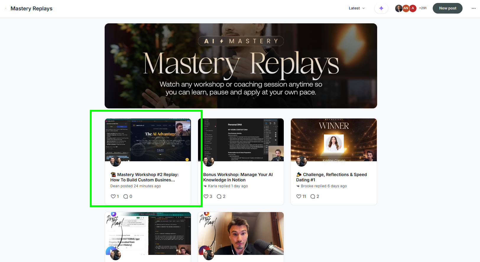Image resolution: width=480 pixels, height=262 pixels.
Task: Click author avatar on Mastery Workshop #2 card
Action: pos(116,161)
